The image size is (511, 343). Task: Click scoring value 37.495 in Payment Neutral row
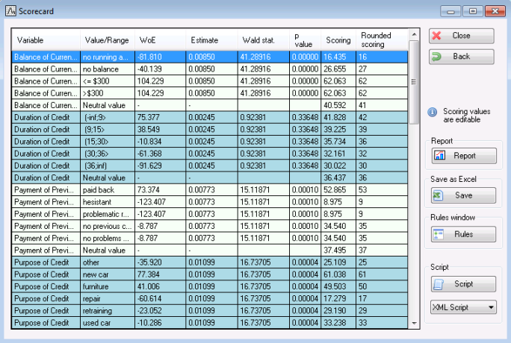click(x=338, y=251)
